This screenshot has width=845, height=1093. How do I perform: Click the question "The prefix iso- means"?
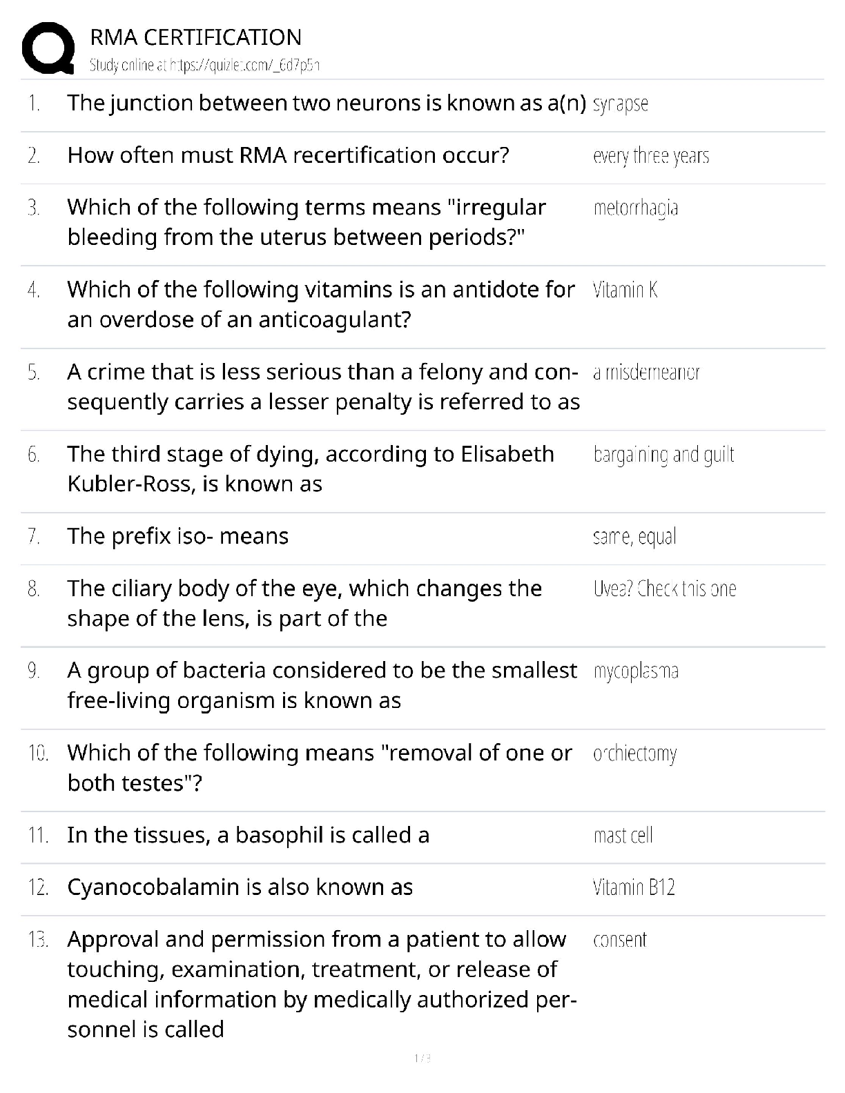(x=177, y=536)
